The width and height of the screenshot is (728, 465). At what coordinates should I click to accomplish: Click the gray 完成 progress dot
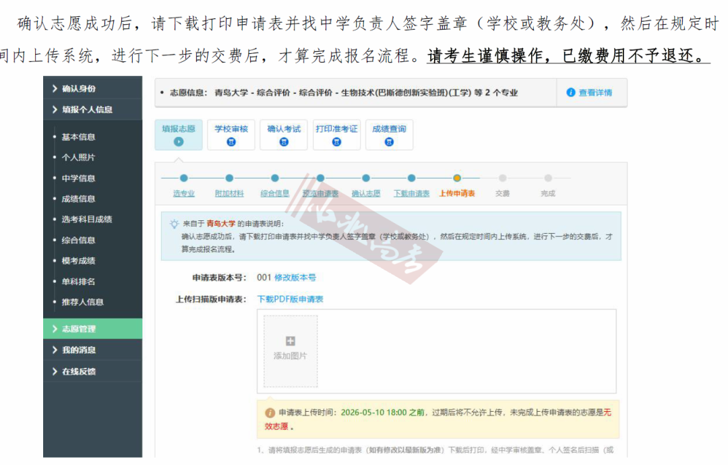tap(548, 178)
